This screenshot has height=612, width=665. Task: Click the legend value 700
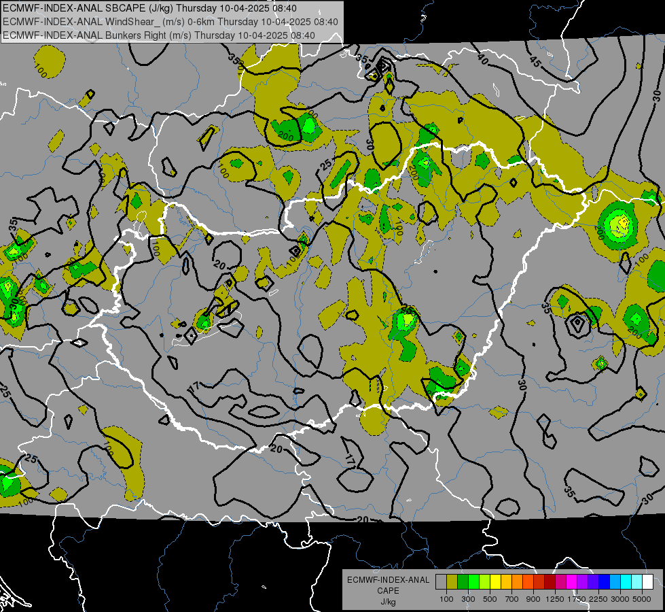pyautogui.click(x=512, y=599)
